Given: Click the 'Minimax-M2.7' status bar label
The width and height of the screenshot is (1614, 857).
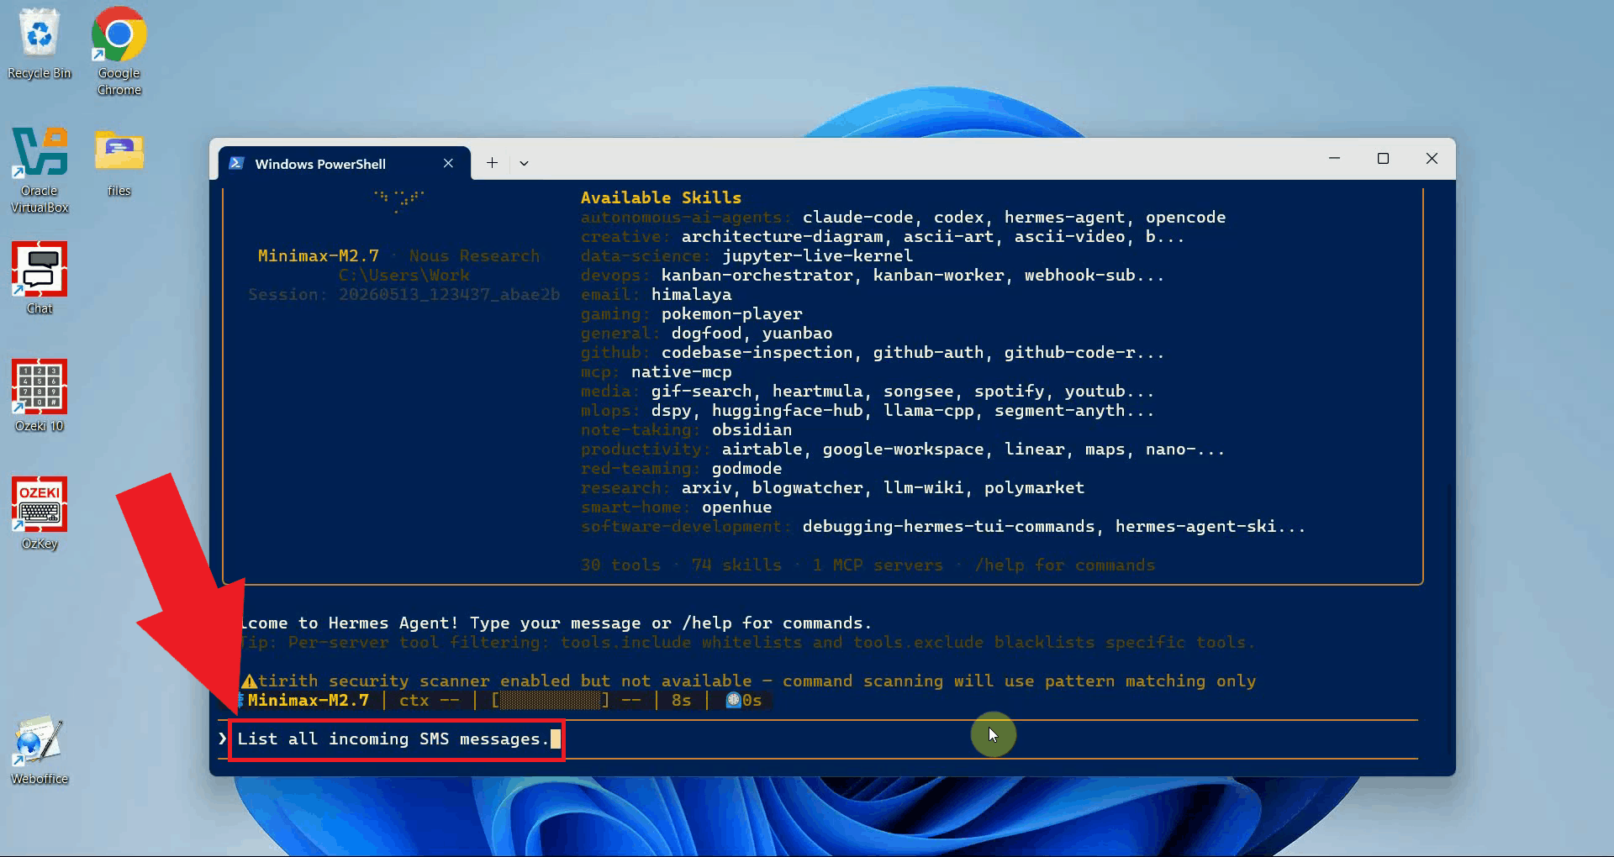Looking at the screenshot, I should point(309,701).
